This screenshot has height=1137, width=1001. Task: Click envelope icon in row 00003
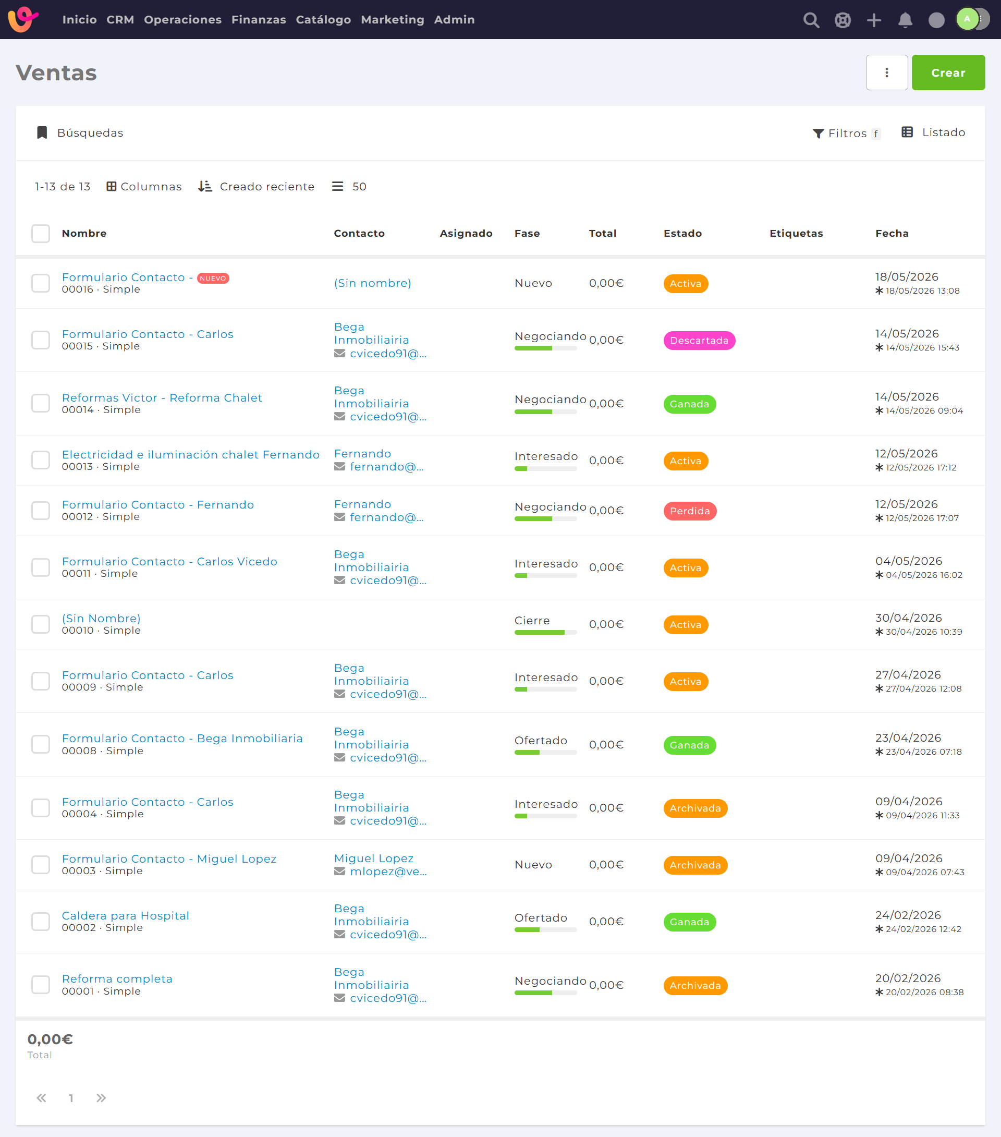tap(339, 871)
